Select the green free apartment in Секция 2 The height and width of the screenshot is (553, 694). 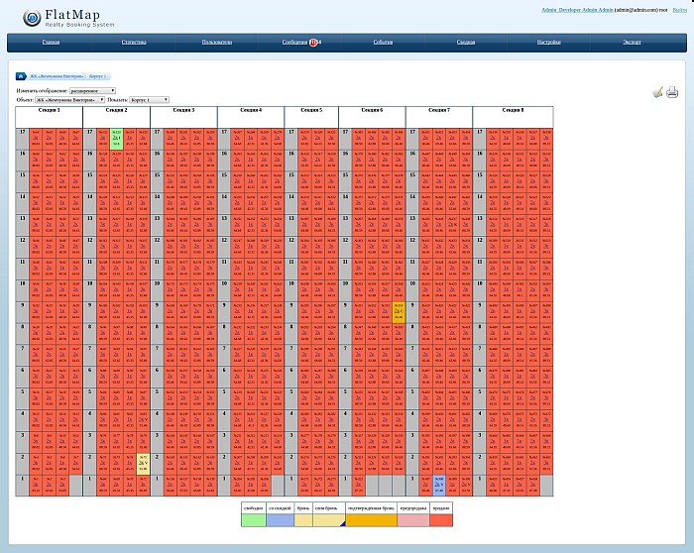coord(116,139)
